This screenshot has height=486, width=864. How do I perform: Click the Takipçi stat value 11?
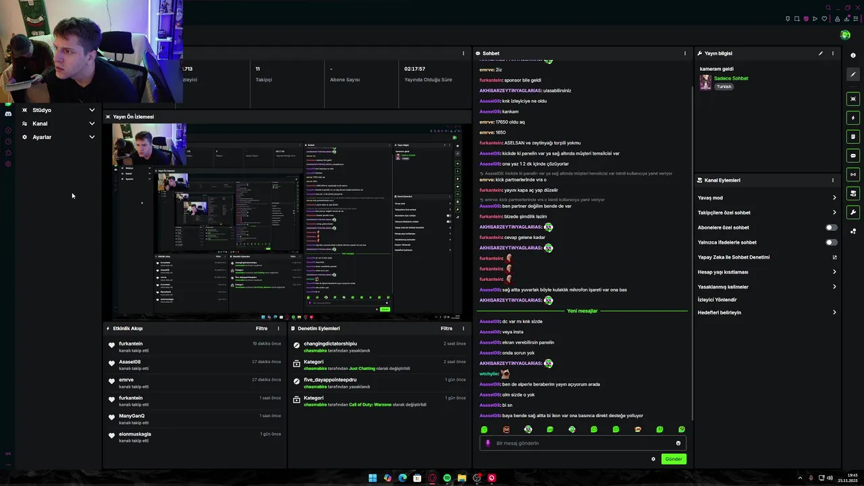[x=258, y=69]
